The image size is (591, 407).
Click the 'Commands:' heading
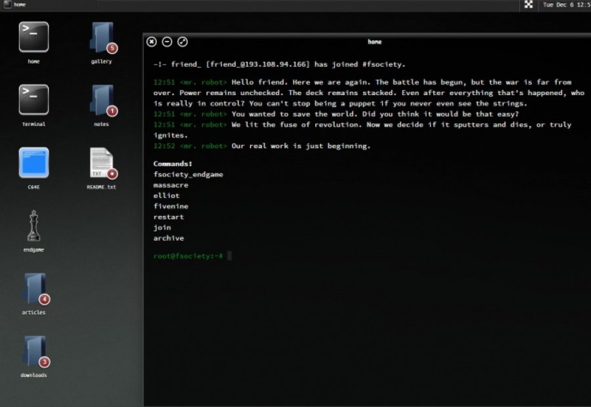coord(173,163)
